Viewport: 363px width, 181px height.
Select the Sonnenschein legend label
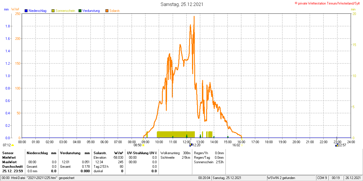(x=65, y=11)
